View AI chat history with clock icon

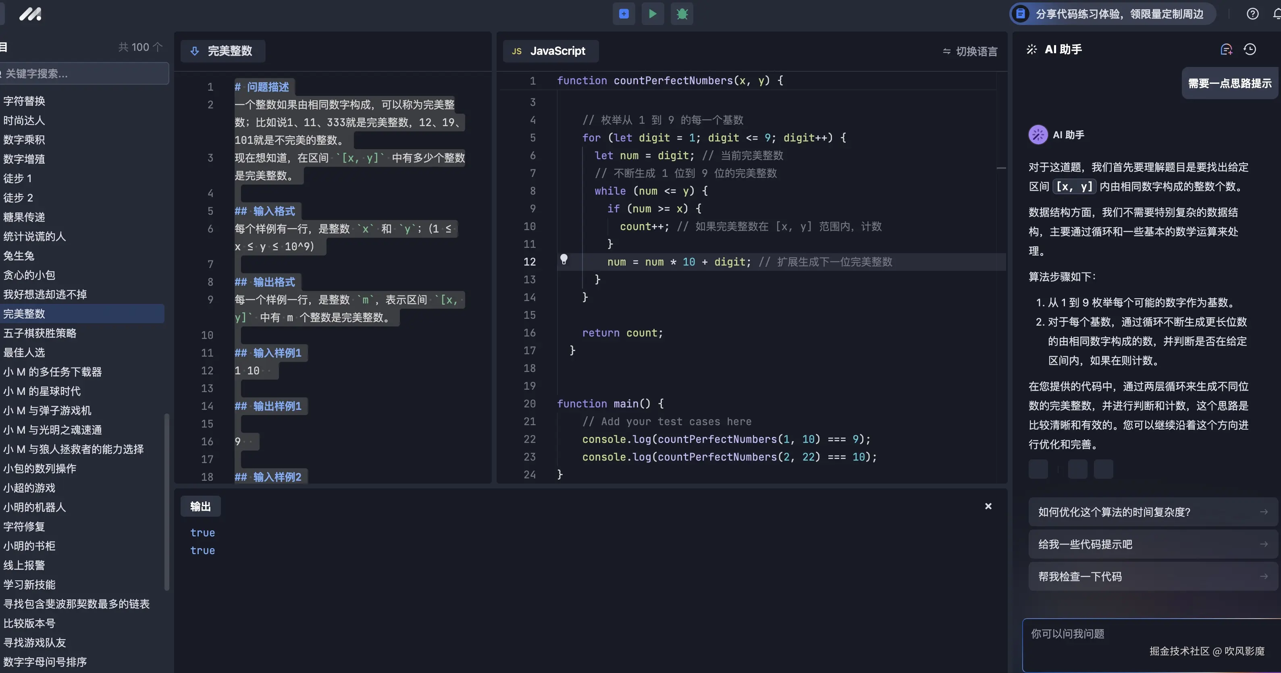[1250, 49]
